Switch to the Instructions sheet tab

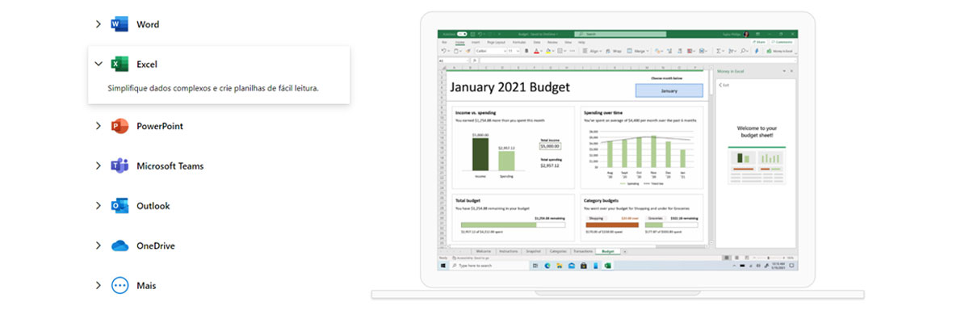coord(509,251)
